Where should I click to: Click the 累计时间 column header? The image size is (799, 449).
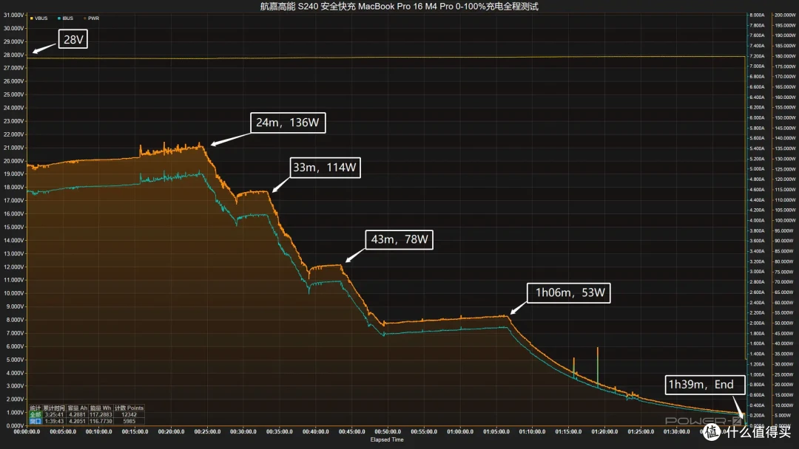[x=54, y=408]
